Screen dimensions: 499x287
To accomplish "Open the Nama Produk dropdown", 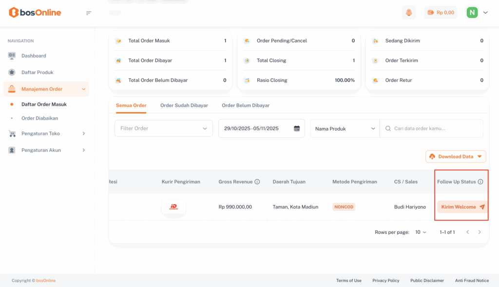I will (345, 129).
